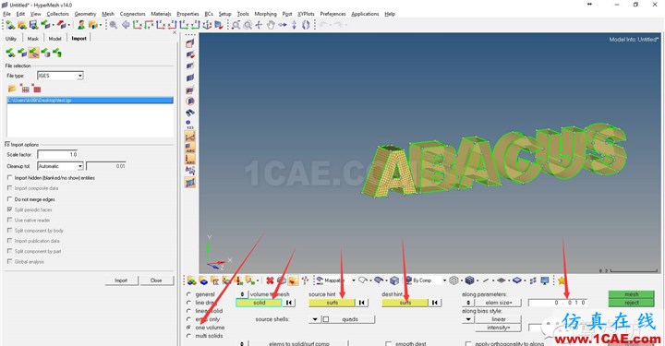The image size is (665, 346).
Task: Toggle the Do not merge edges checkbox
Action: click(10, 199)
